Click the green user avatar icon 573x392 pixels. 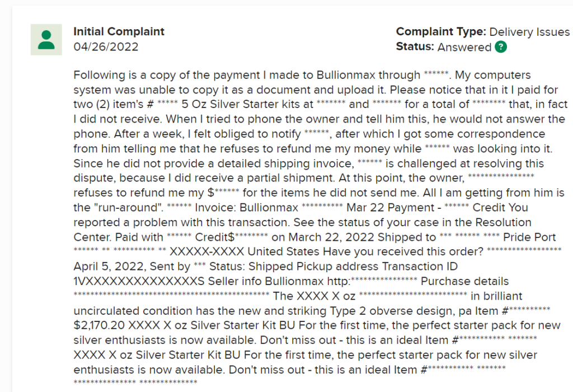[46, 40]
